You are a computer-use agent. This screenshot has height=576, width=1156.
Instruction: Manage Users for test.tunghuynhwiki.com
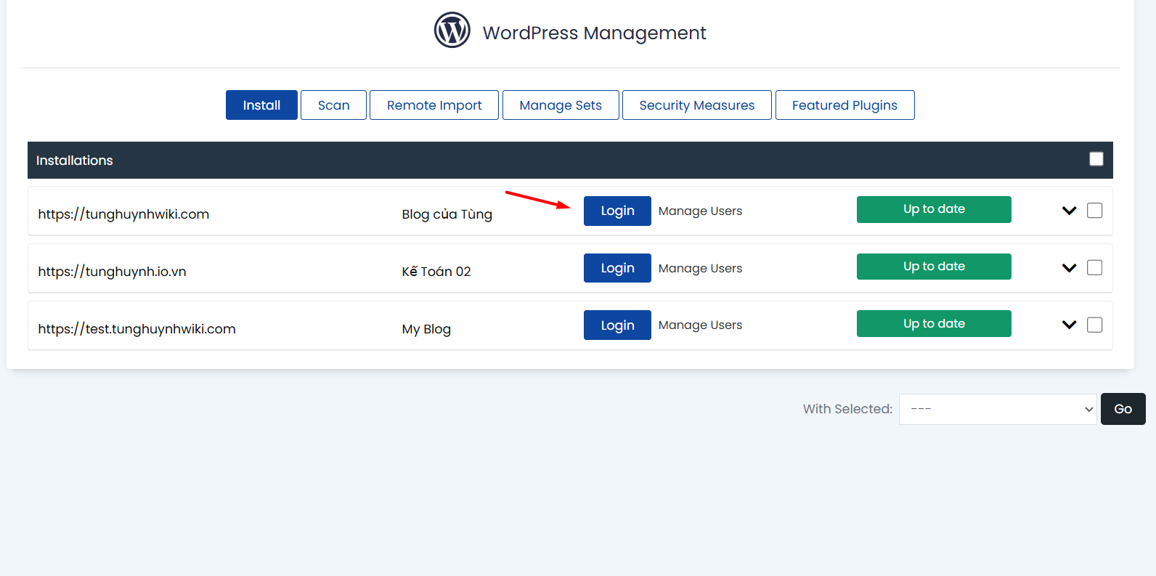pos(700,325)
